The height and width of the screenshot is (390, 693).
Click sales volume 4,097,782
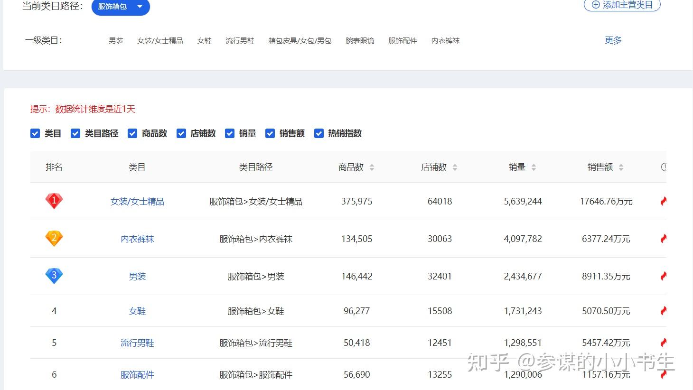tap(523, 239)
